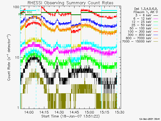Click the dashed cyan vertical line near 14:07

point(36,57)
